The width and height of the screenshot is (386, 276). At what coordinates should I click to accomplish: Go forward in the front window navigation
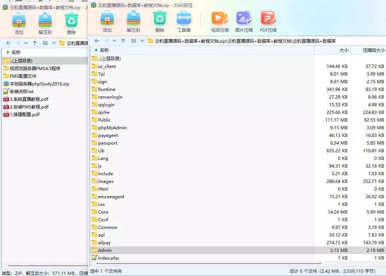(106, 41)
